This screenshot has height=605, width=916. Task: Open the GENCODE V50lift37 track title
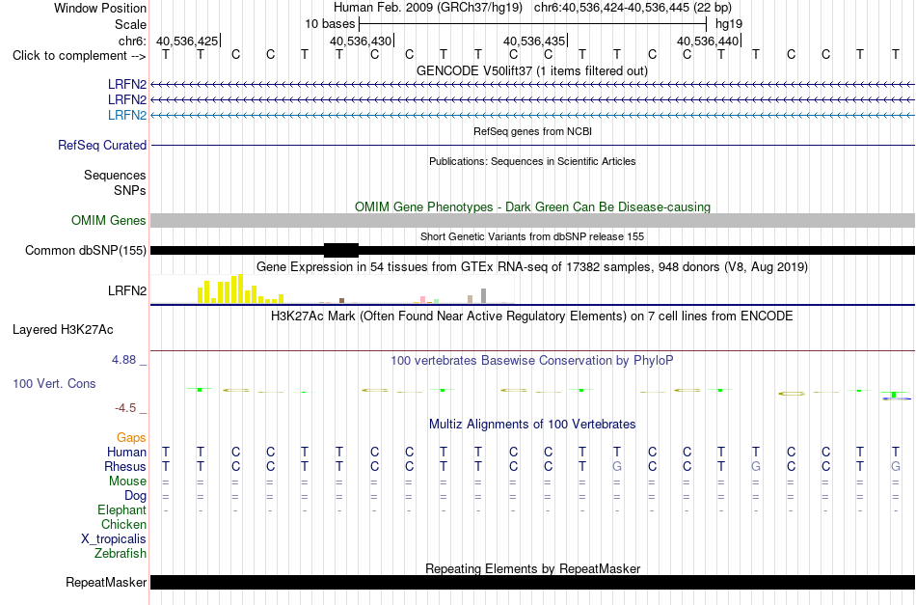click(532, 70)
